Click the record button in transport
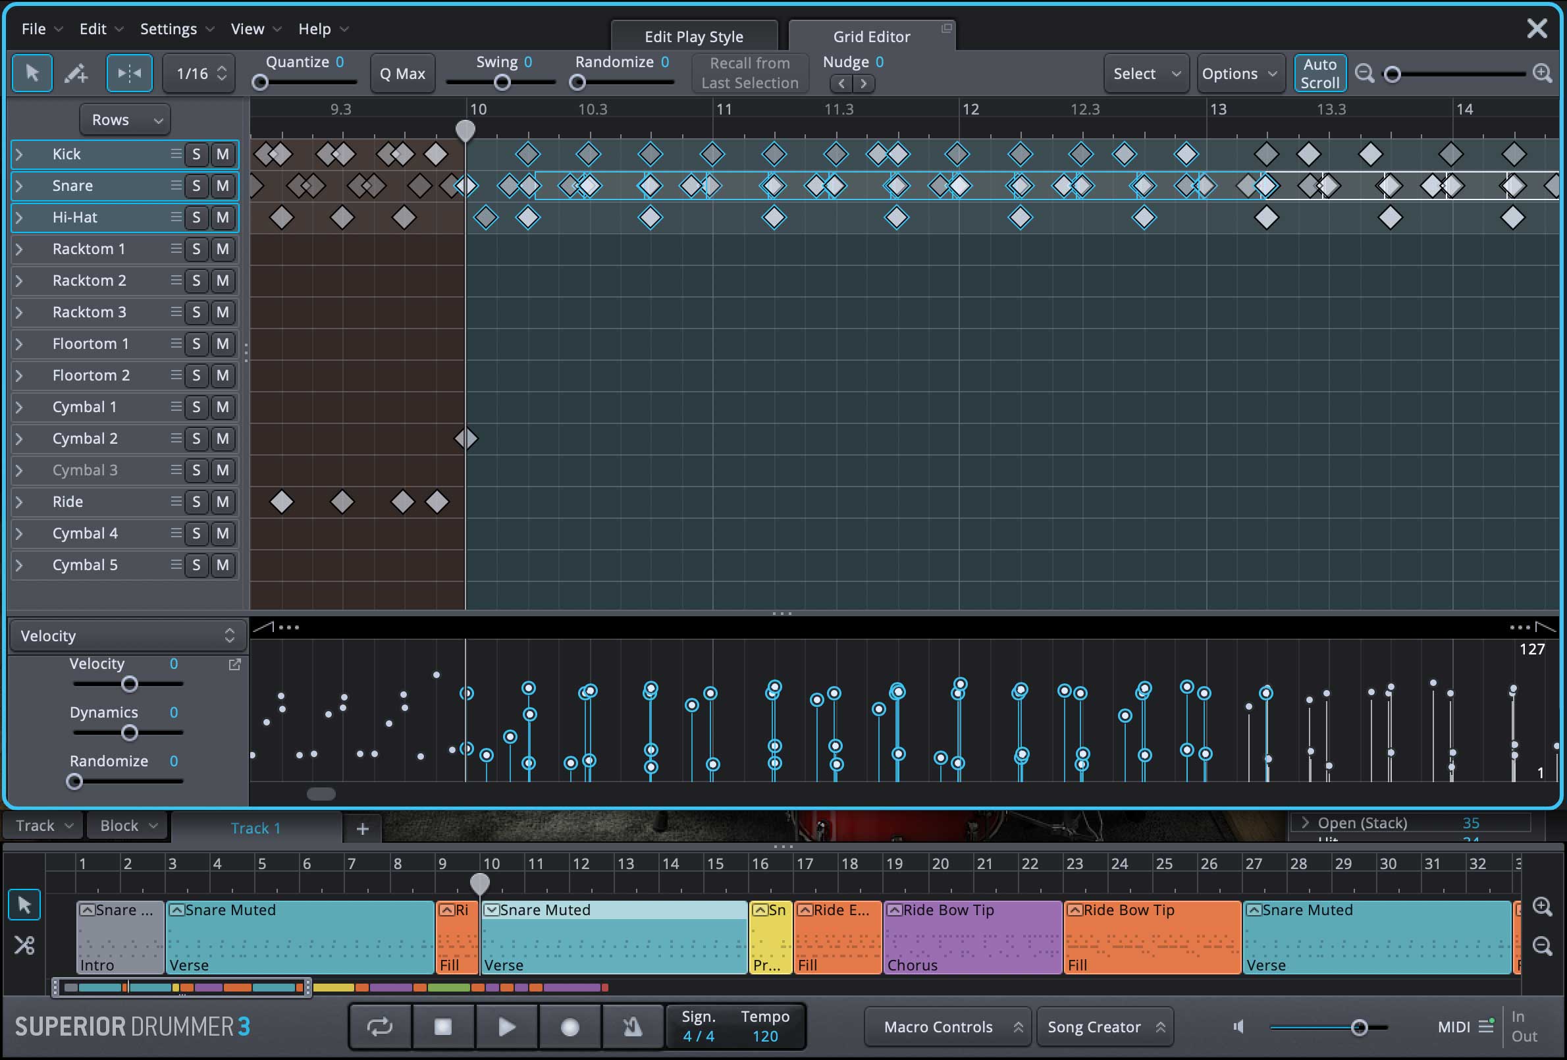 coord(570,1026)
